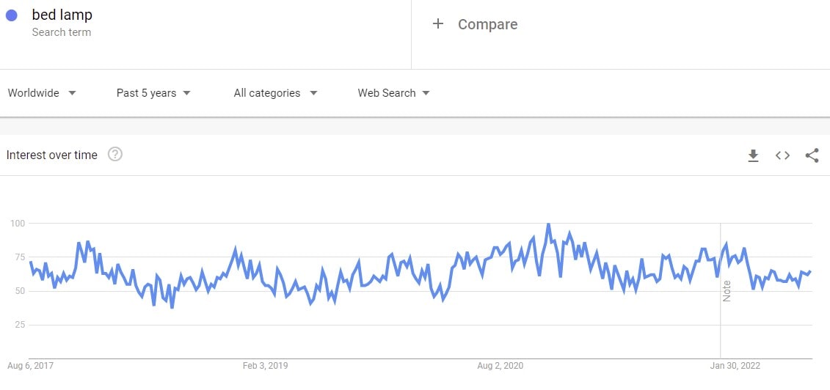Image resolution: width=830 pixels, height=390 pixels.
Task: Open the Interest over time help icon
Action: [114, 155]
